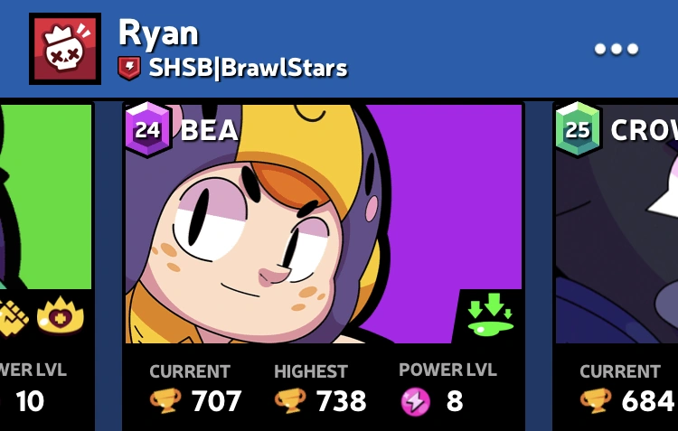Click the rank 25 green hexagon badge
This screenshot has width=678, height=431.
(x=578, y=129)
